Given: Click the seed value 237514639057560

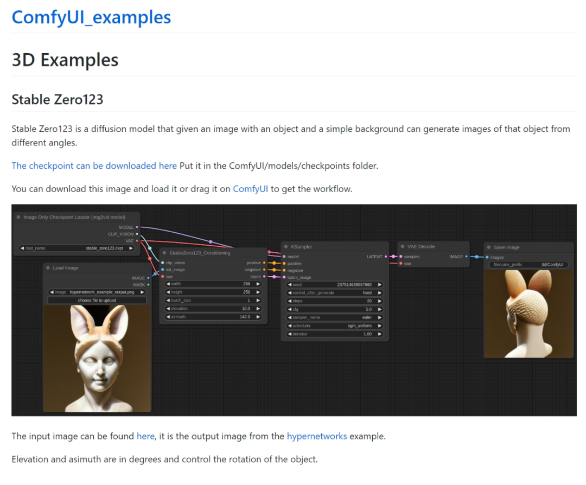Looking at the screenshot, I should [x=354, y=285].
